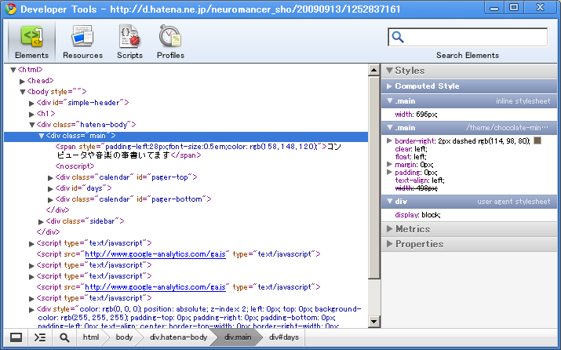Click the border-right color swatch

[x=537, y=140]
